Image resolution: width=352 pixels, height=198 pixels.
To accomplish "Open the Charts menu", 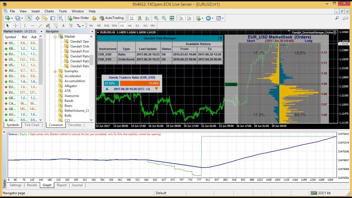I will point(49,11).
